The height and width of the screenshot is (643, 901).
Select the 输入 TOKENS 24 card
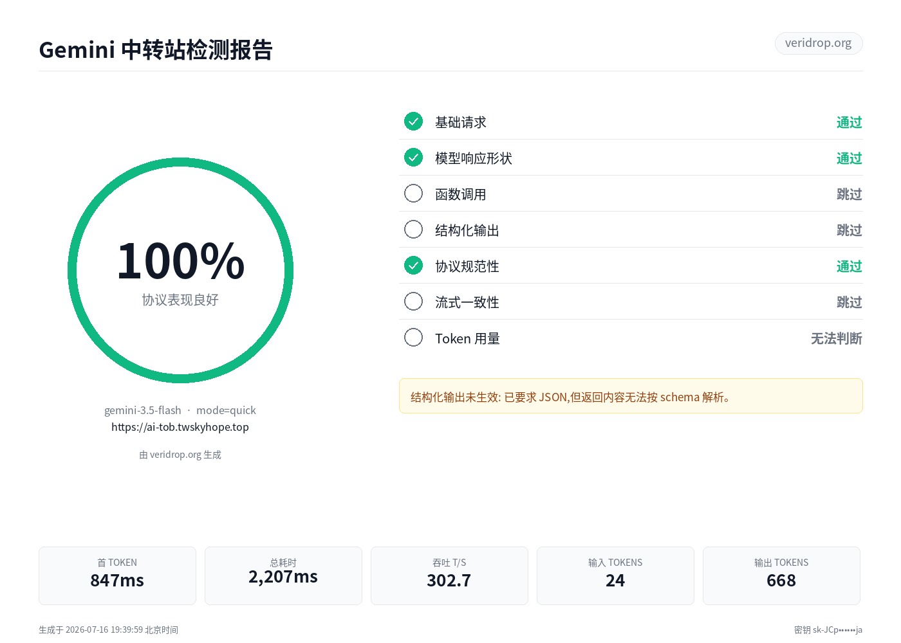coord(615,575)
